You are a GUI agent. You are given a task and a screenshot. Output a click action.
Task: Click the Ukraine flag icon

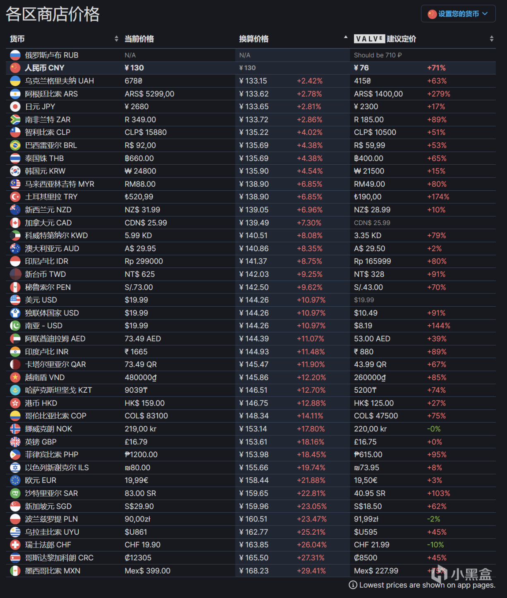pos(15,81)
